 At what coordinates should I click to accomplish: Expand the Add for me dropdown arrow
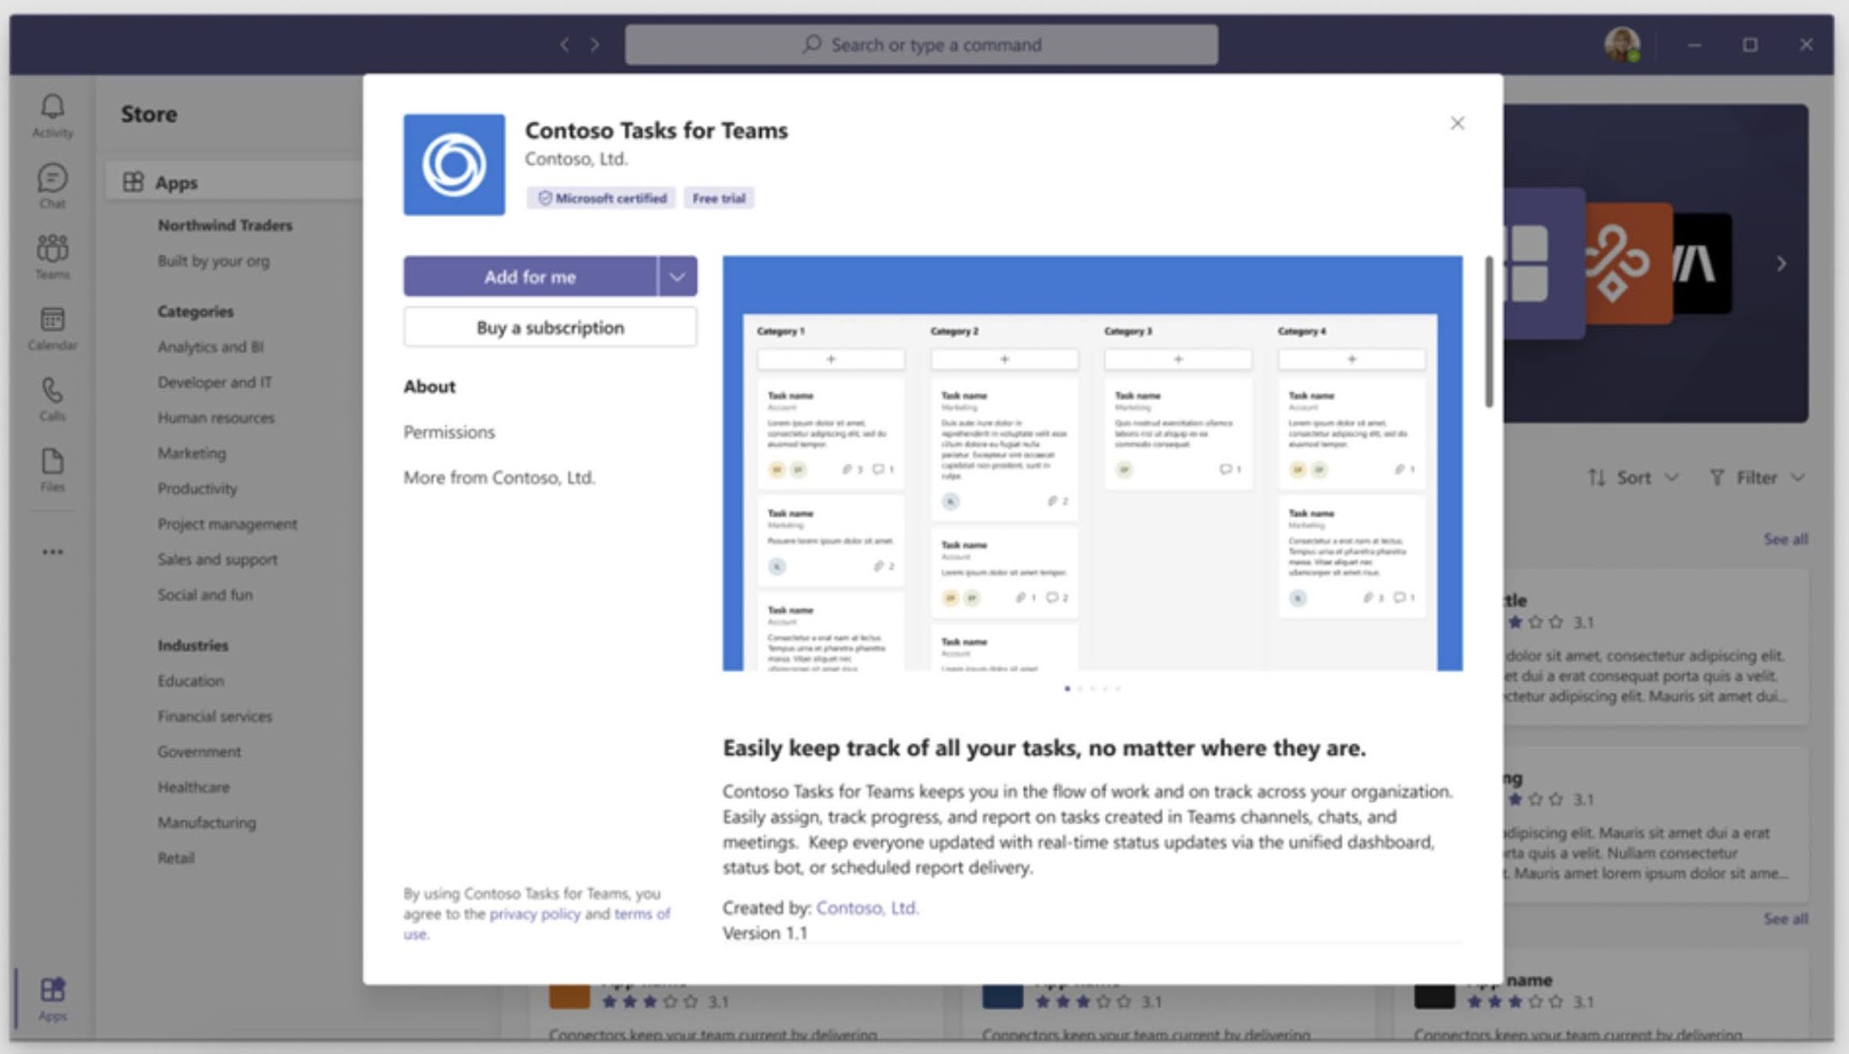coord(677,276)
